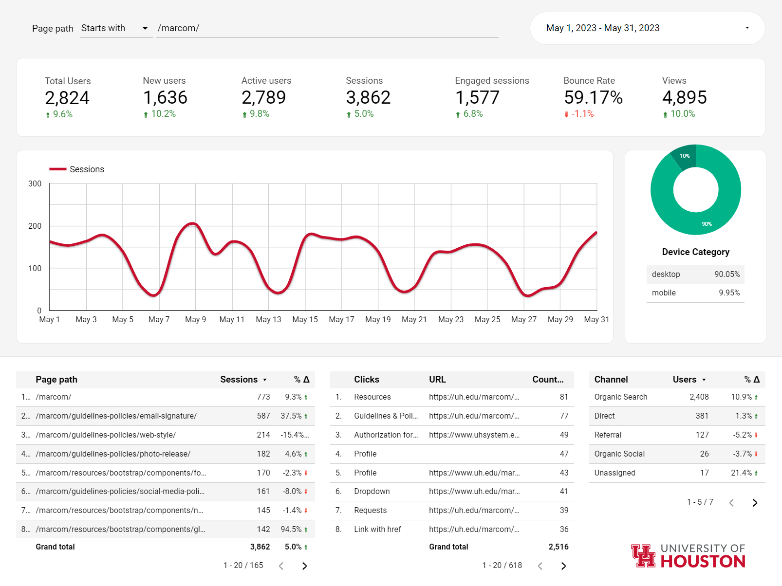The width and height of the screenshot is (782, 586).
Task: Click the Requests row in Clicks table
Action: 452,511
